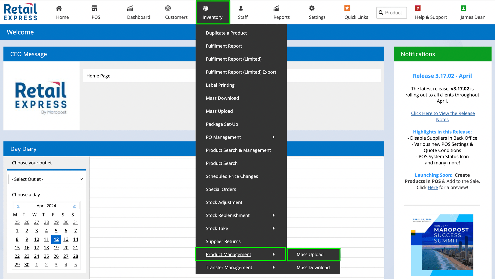The image size is (495, 279).
Task: Open Supplier Returns menu item
Action: 223,241
